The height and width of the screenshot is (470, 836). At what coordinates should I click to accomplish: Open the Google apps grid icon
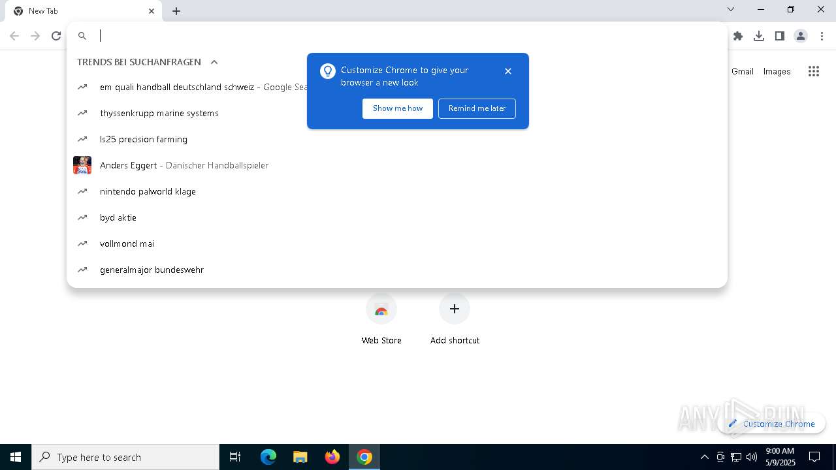click(x=814, y=71)
